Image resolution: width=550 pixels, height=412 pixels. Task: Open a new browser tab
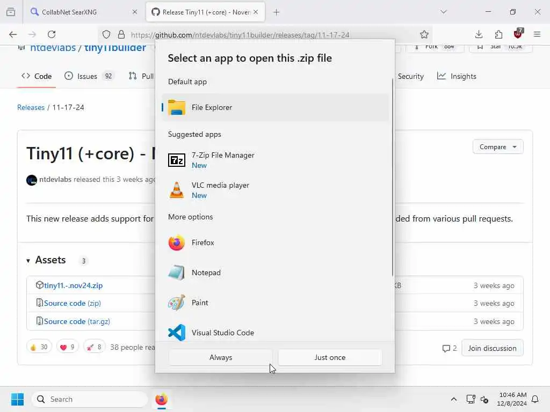click(x=277, y=12)
